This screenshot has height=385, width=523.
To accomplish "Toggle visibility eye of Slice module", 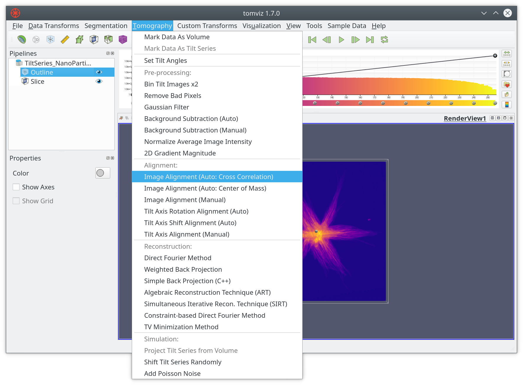I will click(99, 81).
